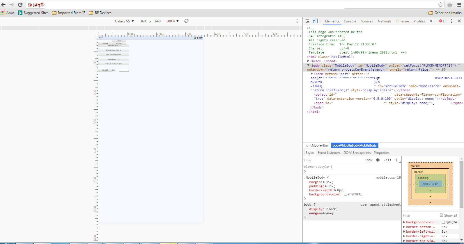This screenshot has width=464, height=244.
Task: Click 2.Outbound Proc. button in SAP page
Action: [x=114, y=50]
